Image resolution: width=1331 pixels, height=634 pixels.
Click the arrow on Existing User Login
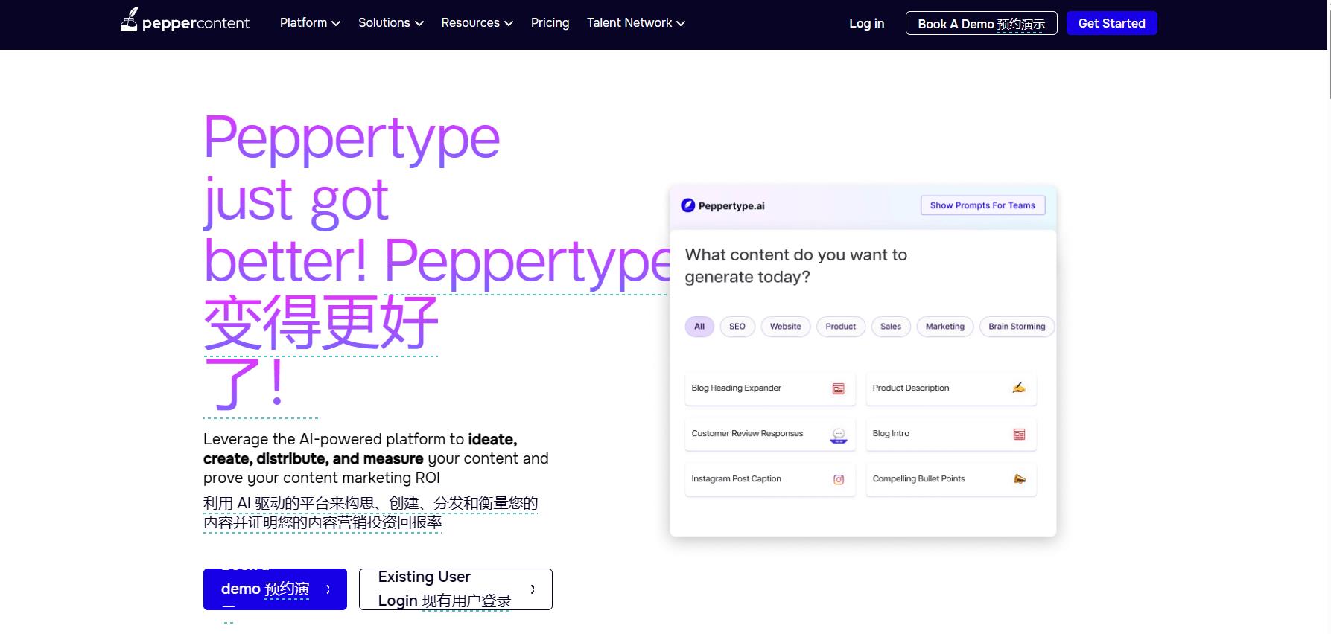pos(533,589)
